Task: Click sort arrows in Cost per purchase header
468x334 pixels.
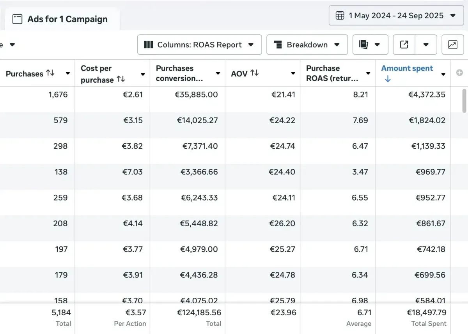Action: pos(121,79)
